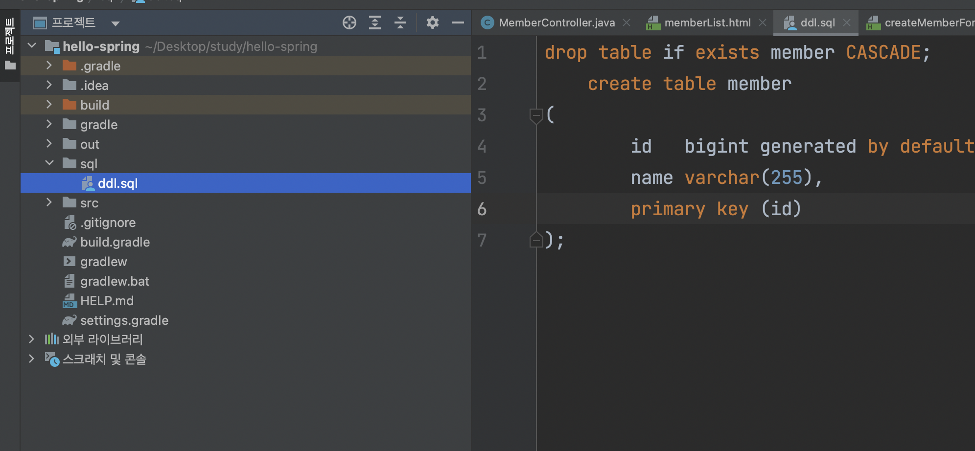Select the sql folder row

246,163
